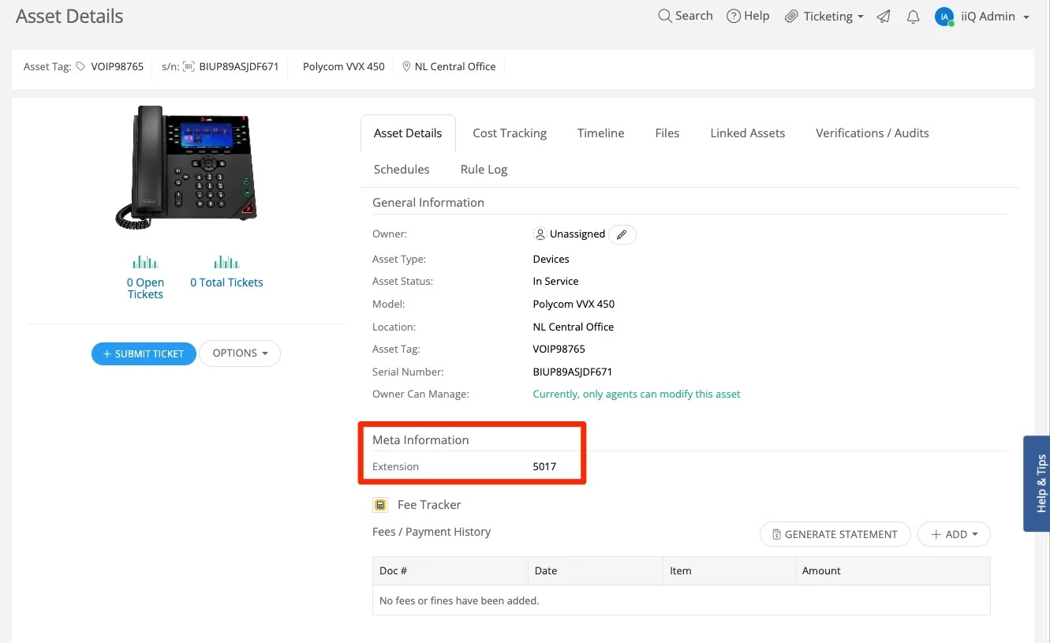Click Polycom VVX 450 in header

click(x=344, y=67)
